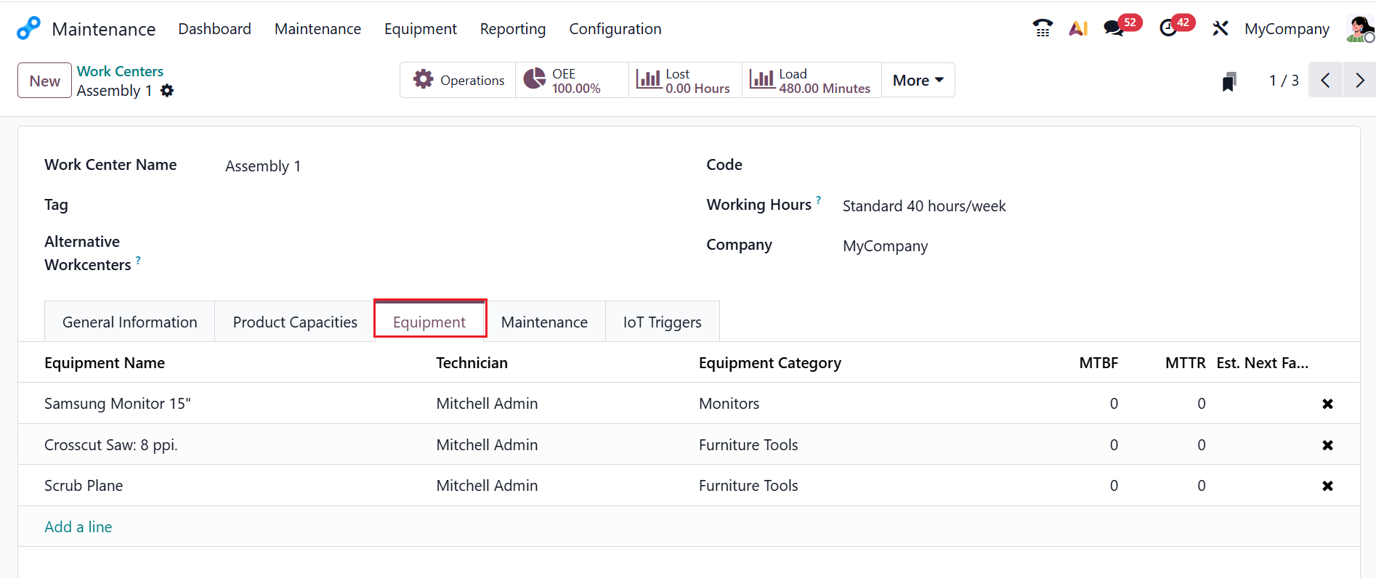Screen dimensions: 1376x578
Task: Click the debug tools wrench icon
Action: click(1220, 28)
